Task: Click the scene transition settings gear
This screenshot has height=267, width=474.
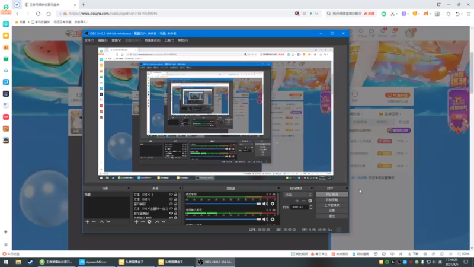Action: point(310,201)
